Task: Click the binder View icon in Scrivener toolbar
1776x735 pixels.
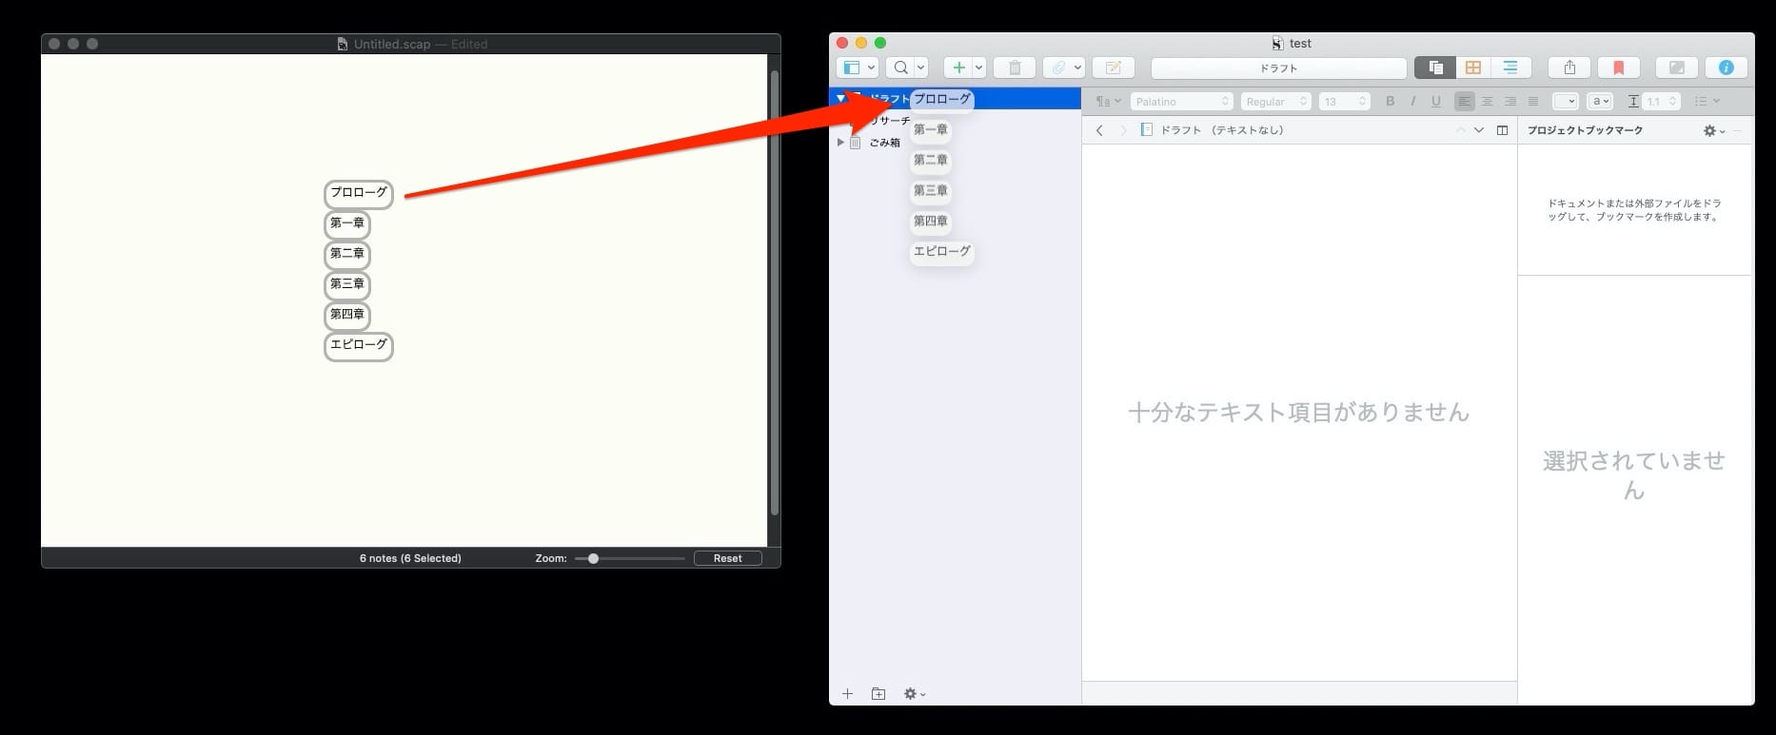Action: pyautogui.click(x=851, y=68)
